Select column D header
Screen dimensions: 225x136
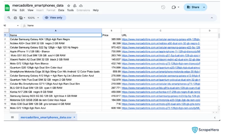[x=210, y=31]
